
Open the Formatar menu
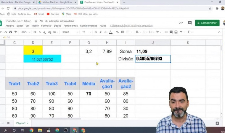pos(46,26)
